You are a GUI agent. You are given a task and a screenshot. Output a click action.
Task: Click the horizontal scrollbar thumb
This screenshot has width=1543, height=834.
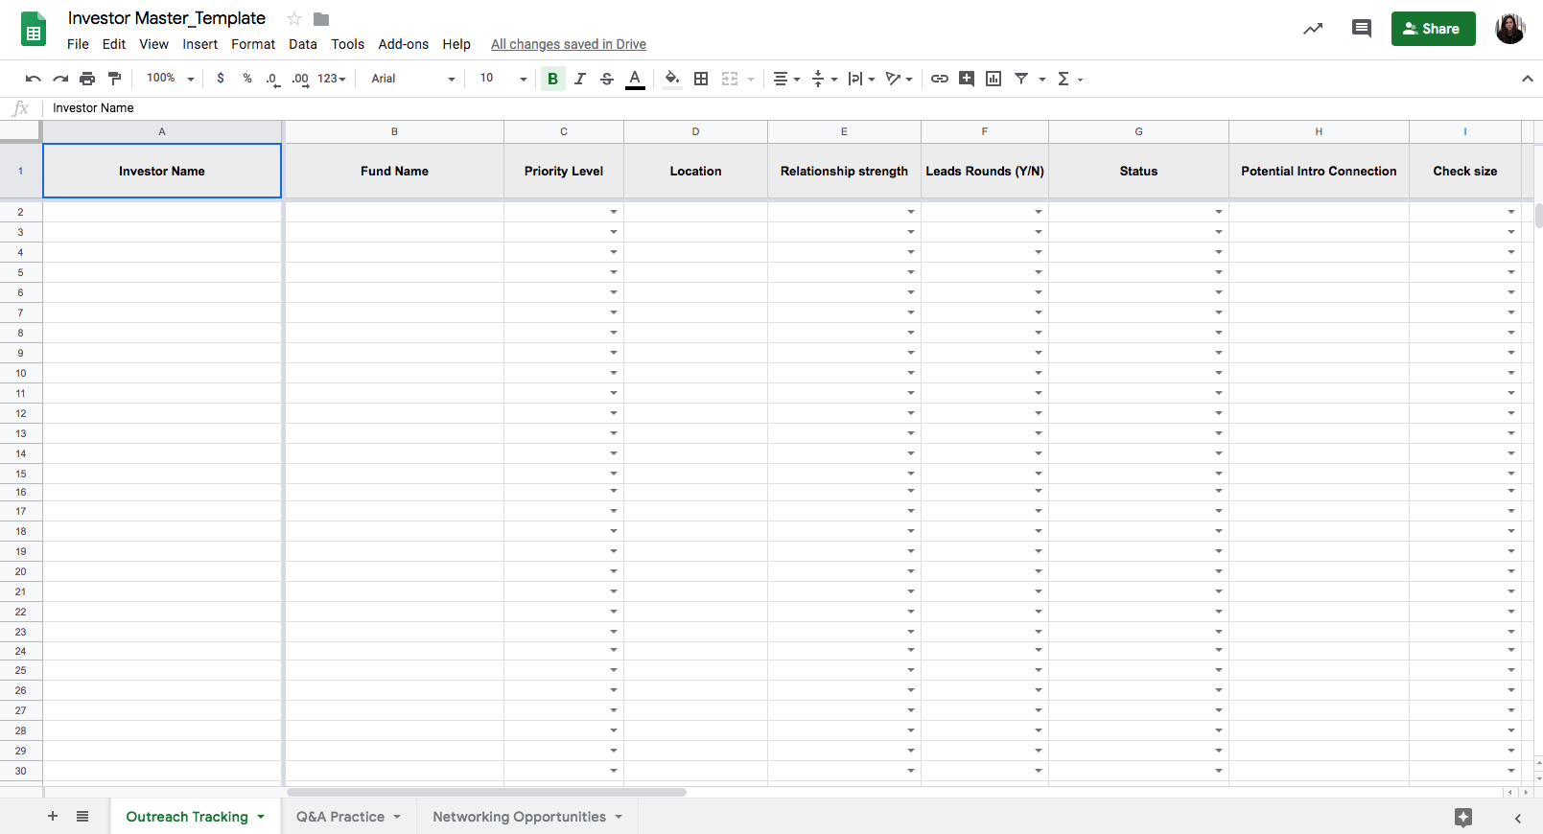(486, 793)
